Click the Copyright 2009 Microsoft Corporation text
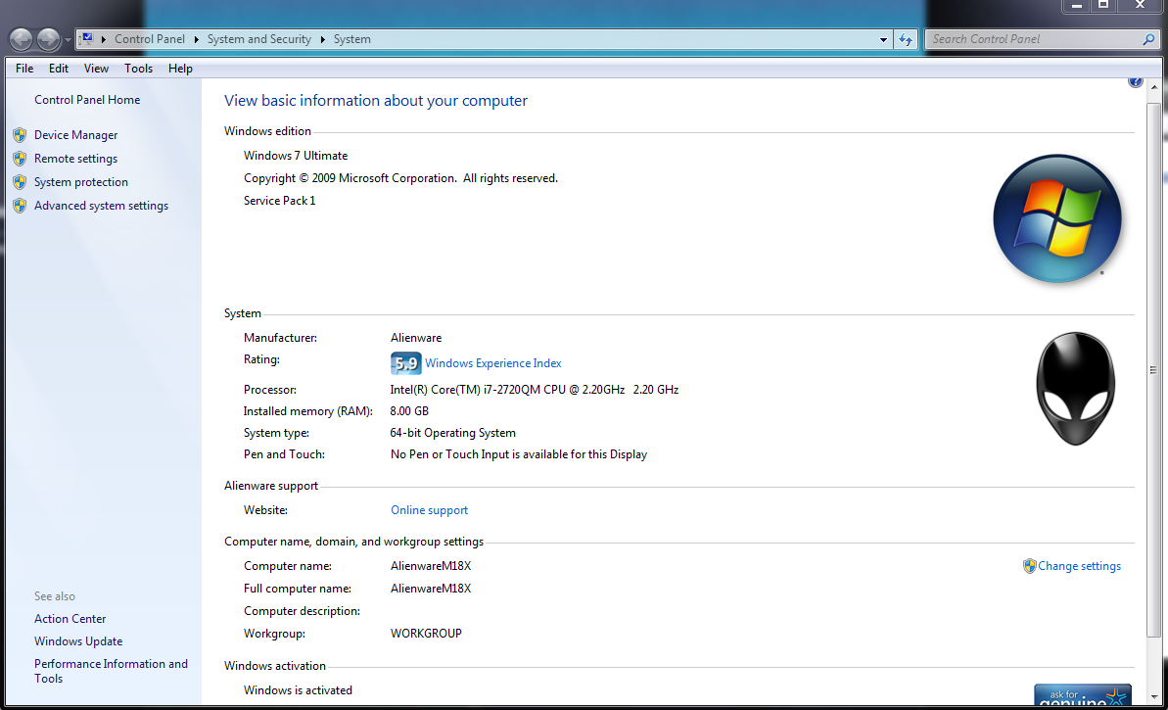1168x710 pixels. click(x=400, y=178)
